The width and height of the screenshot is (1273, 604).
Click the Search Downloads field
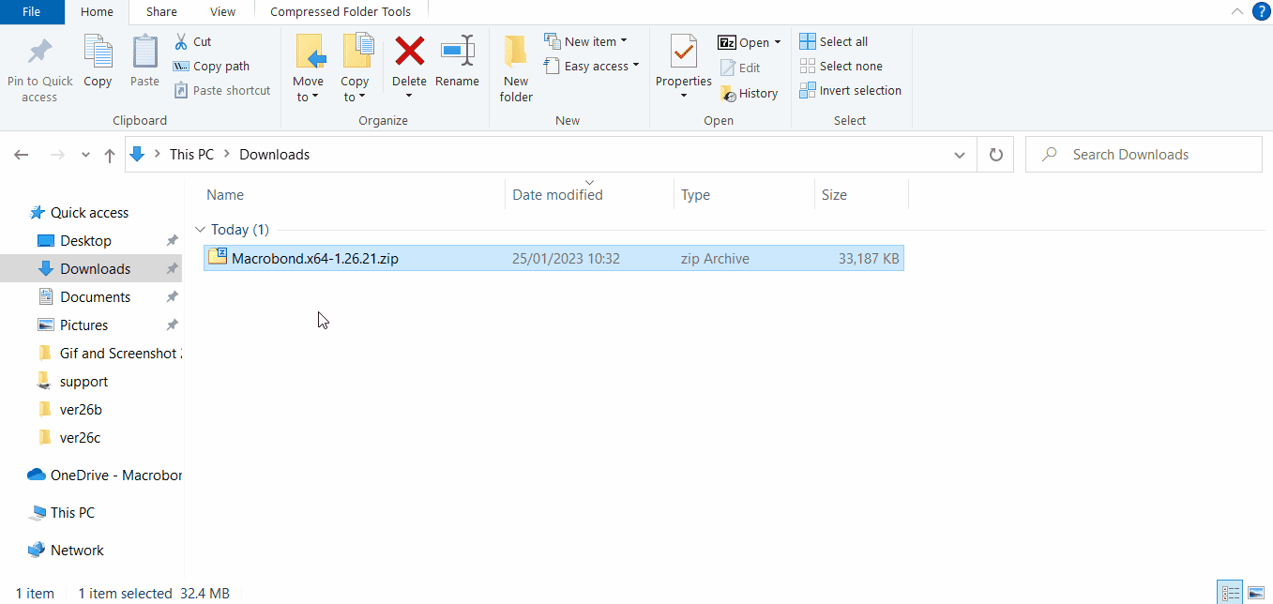tap(1144, 155)
